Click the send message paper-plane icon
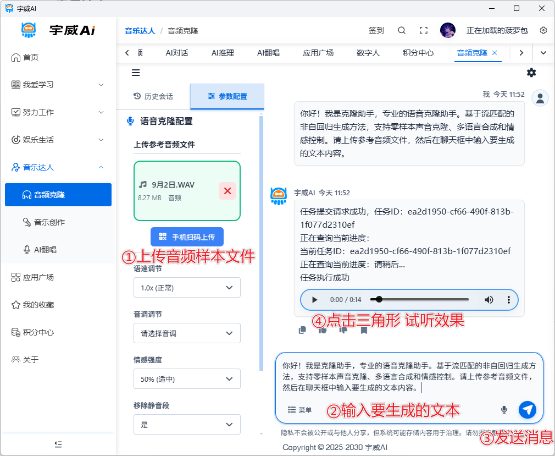This screenshot has height=456, width=555. [x=527, y=409]
